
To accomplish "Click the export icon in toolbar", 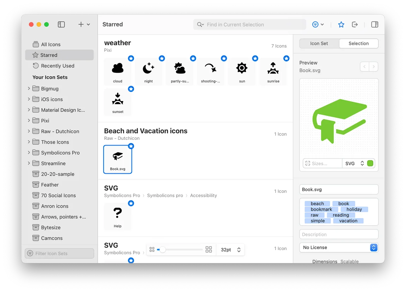I will pos(355,24).
